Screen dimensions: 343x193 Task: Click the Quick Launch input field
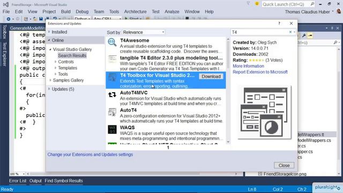click(286, 4)
